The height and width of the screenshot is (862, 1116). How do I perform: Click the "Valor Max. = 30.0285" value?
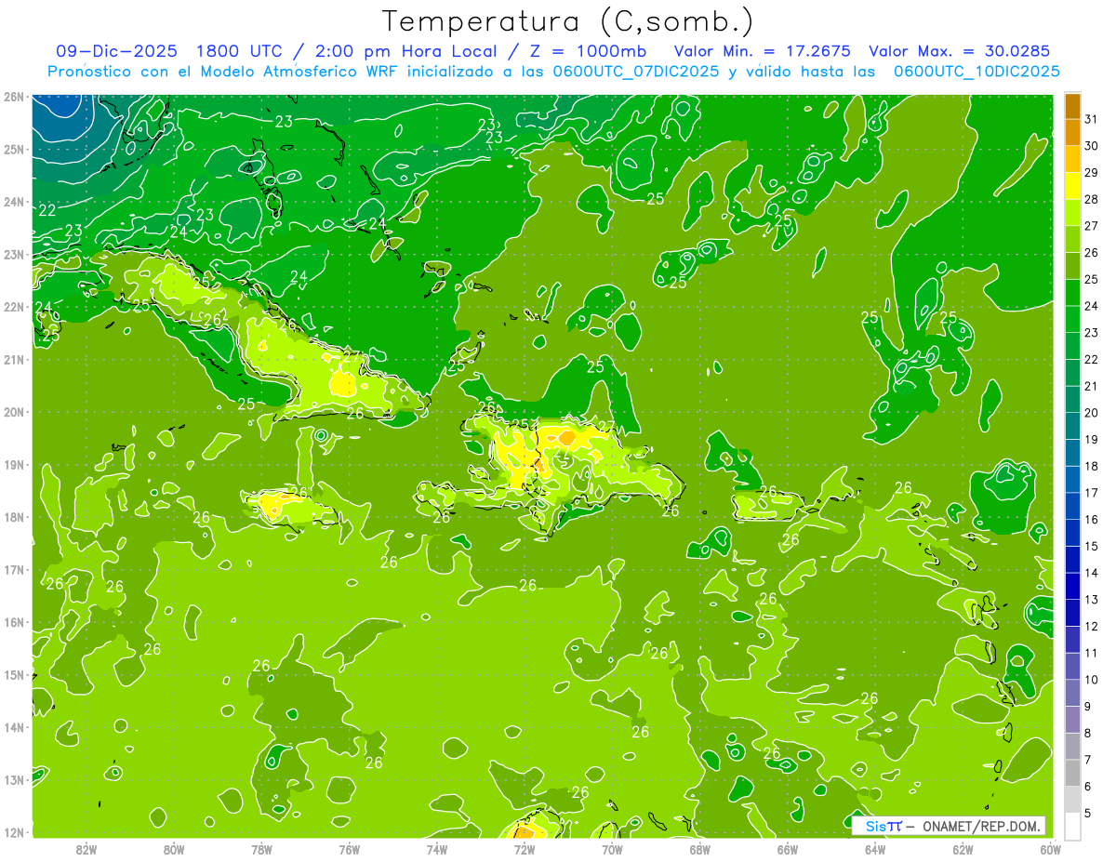tap(959, 51)
